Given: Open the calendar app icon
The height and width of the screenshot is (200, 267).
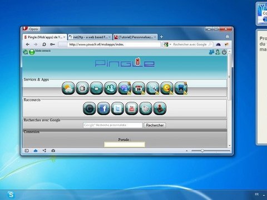Looking at the screenshot, I should [139, 88].
